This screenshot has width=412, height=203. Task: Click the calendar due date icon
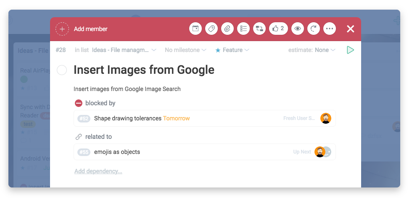[x=195, y=29]
